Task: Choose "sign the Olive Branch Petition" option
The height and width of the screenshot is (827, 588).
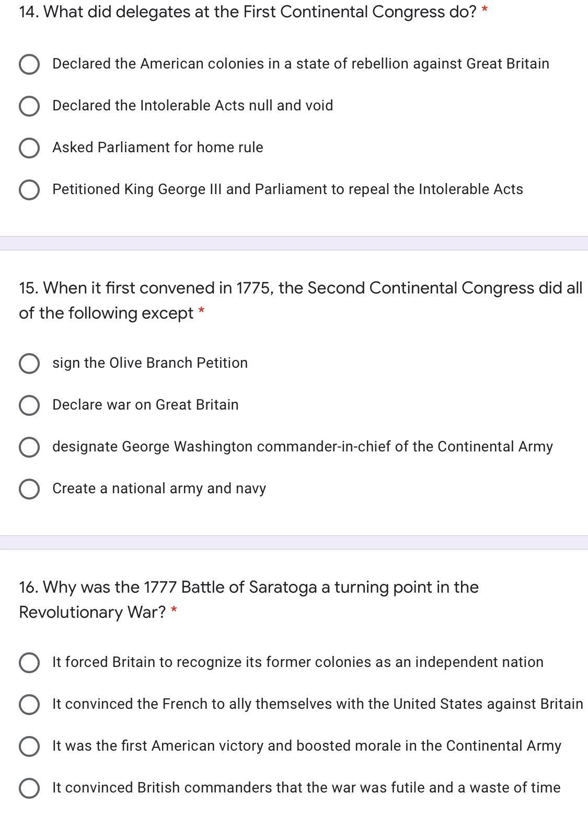Action: [29, 363]
